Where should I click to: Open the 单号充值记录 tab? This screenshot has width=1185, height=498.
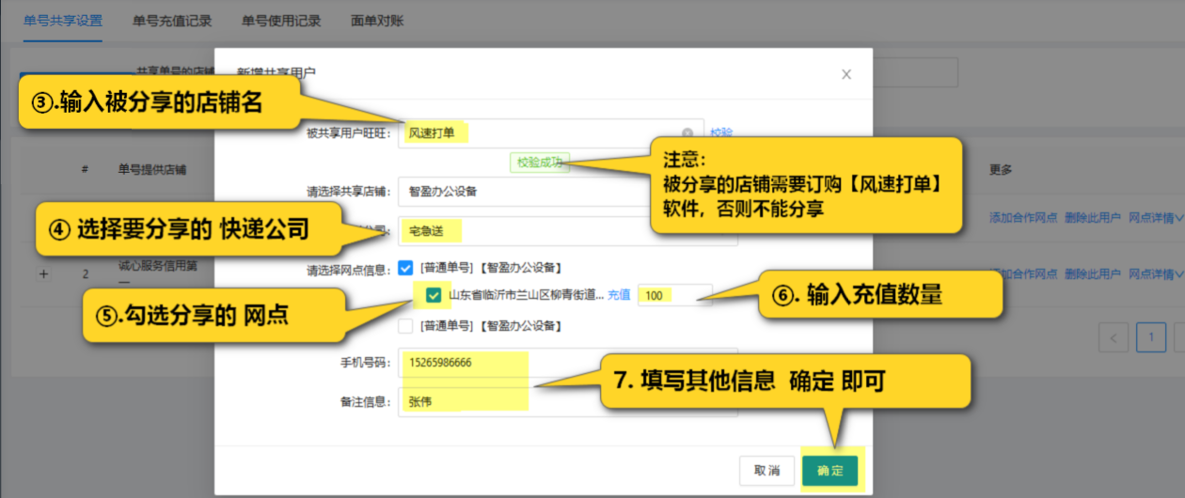point(172,20)
